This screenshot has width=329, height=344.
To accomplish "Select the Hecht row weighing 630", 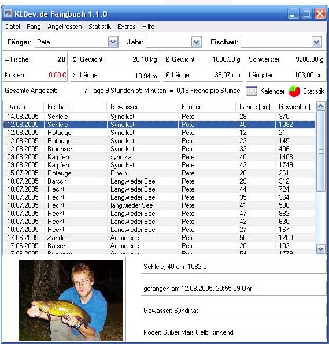I will [x=160, y=222].
